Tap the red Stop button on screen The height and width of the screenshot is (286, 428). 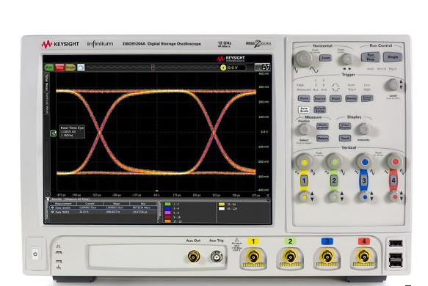click(x=59, y=67)
